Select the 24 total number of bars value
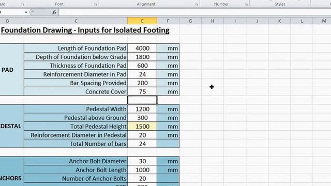Viewport: 331px width, 186px height. click(x=142, y=144)
